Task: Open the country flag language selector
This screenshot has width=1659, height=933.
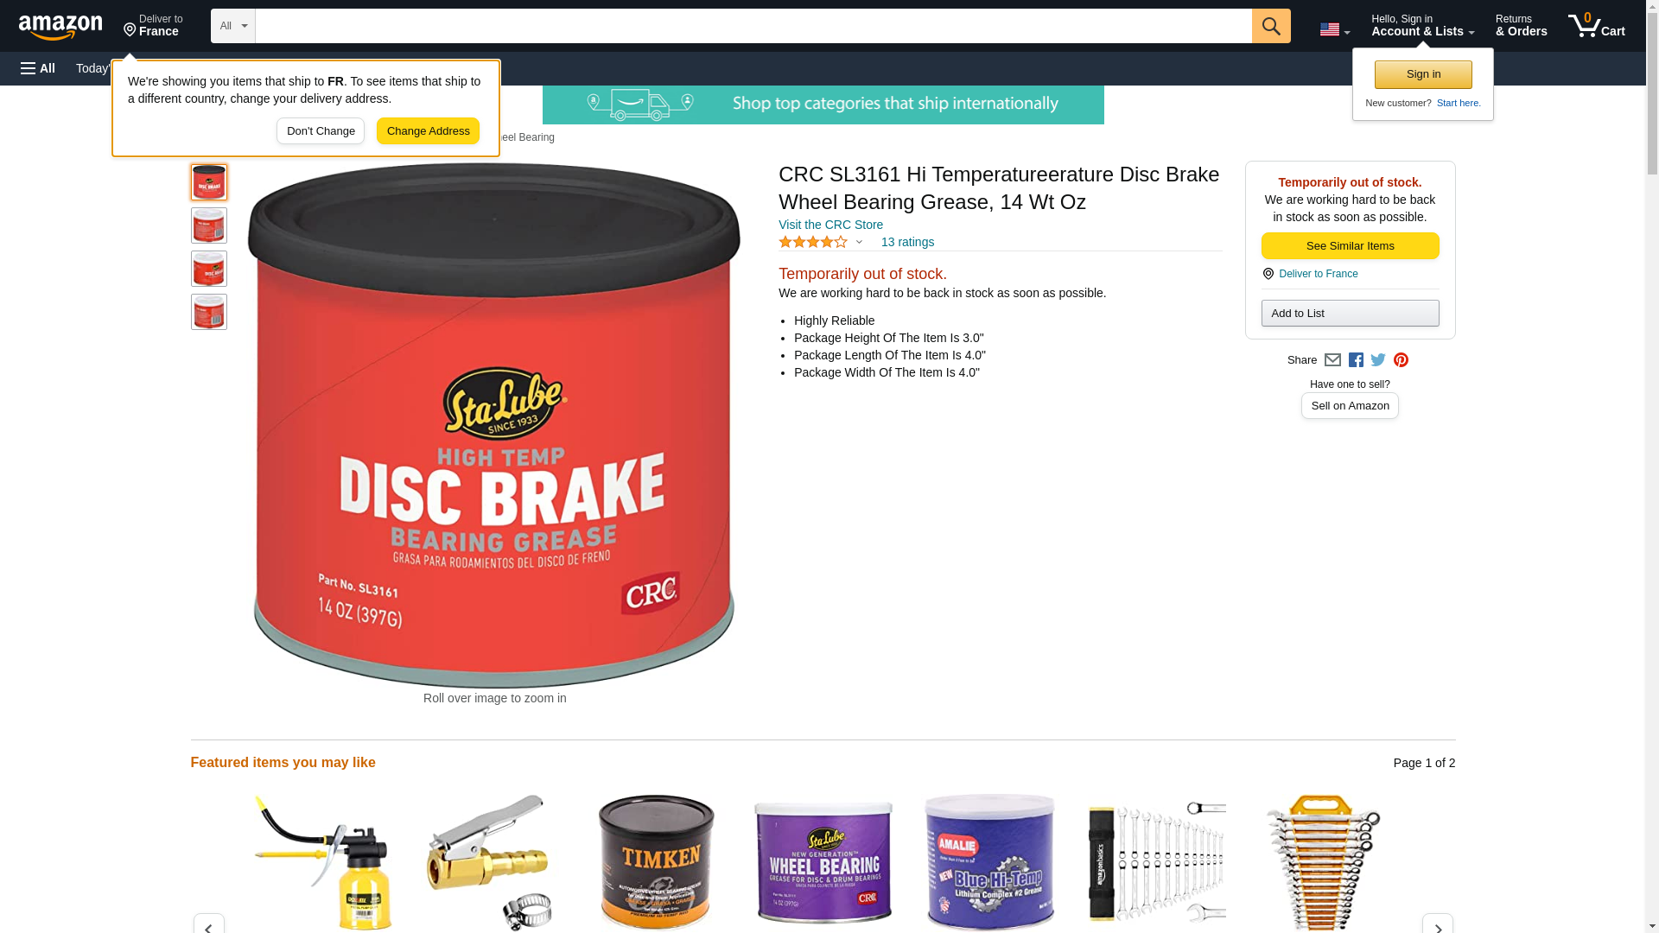Action: pyautogui.click(x=1334, y=29)
